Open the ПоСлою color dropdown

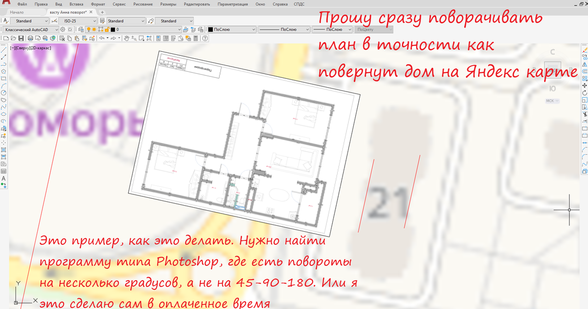(x=231, y=29)
